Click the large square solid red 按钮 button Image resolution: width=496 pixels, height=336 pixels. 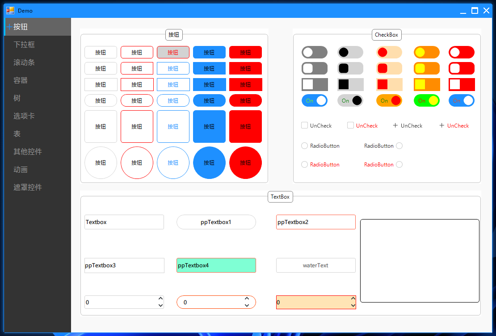coord(245,127)
